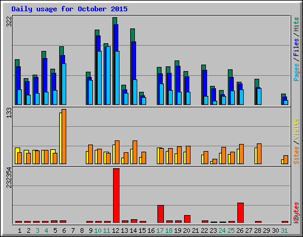Viewport: 303px width, 237px height.
Task: Click the 'Visits' legend label
Action: pos(296,129)
